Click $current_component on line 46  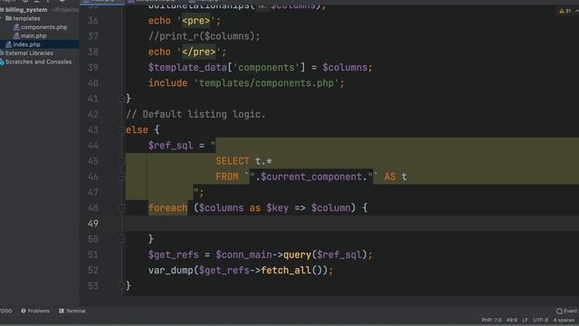click(311, 177)
